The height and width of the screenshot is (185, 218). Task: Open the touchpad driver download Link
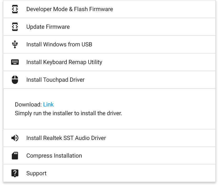(48, 104)
